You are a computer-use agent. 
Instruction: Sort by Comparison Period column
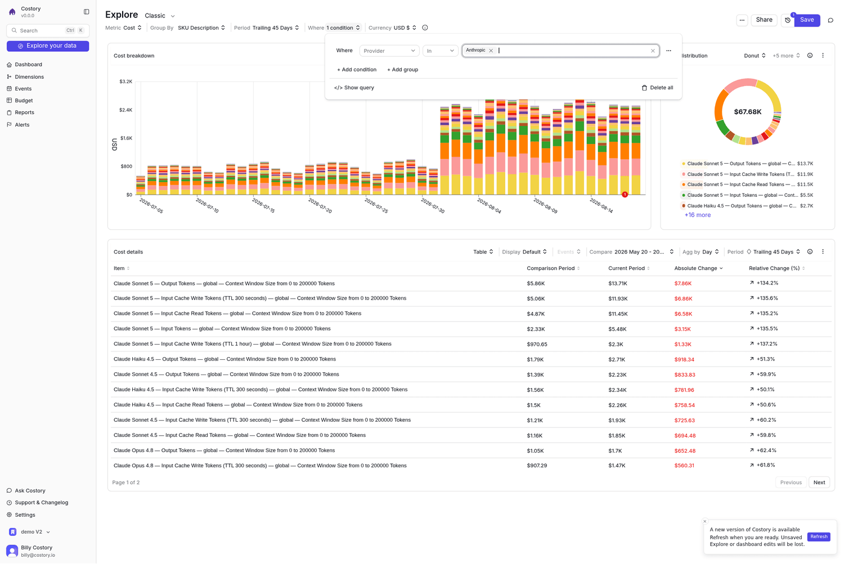pos(553,268)
